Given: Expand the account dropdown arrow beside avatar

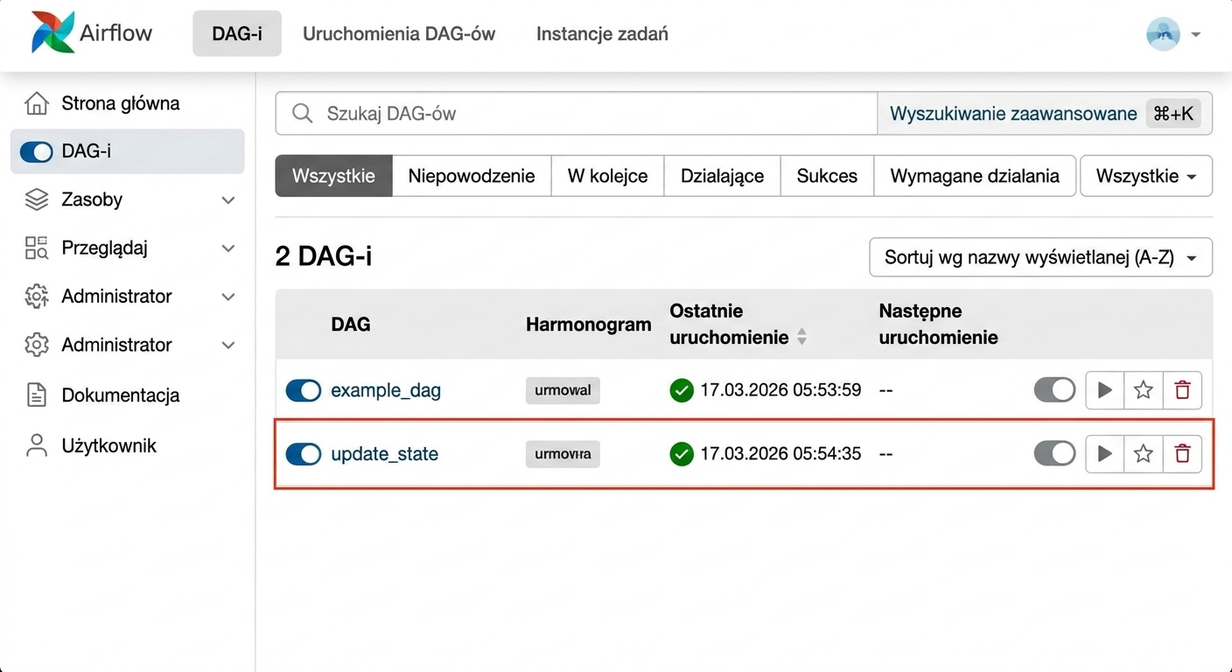Looking at the screenshot, I should pyautogui.click(x=1196, y=35).
